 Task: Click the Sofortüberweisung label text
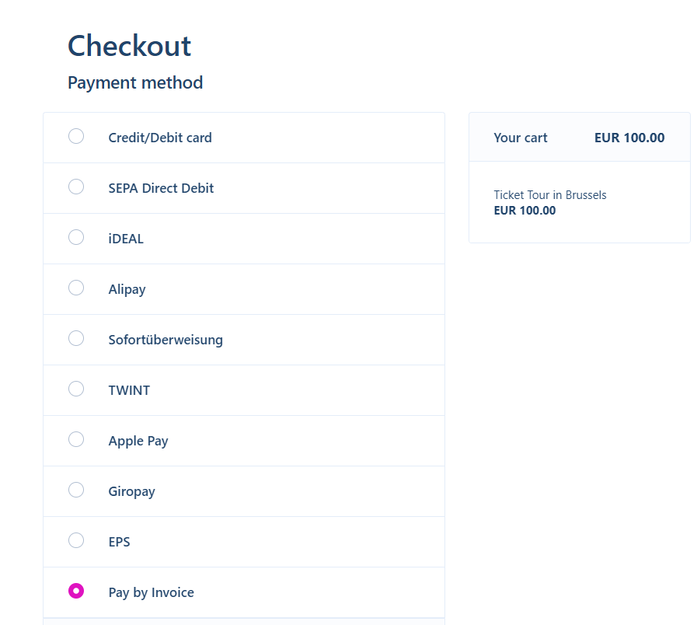click(166, 340)
